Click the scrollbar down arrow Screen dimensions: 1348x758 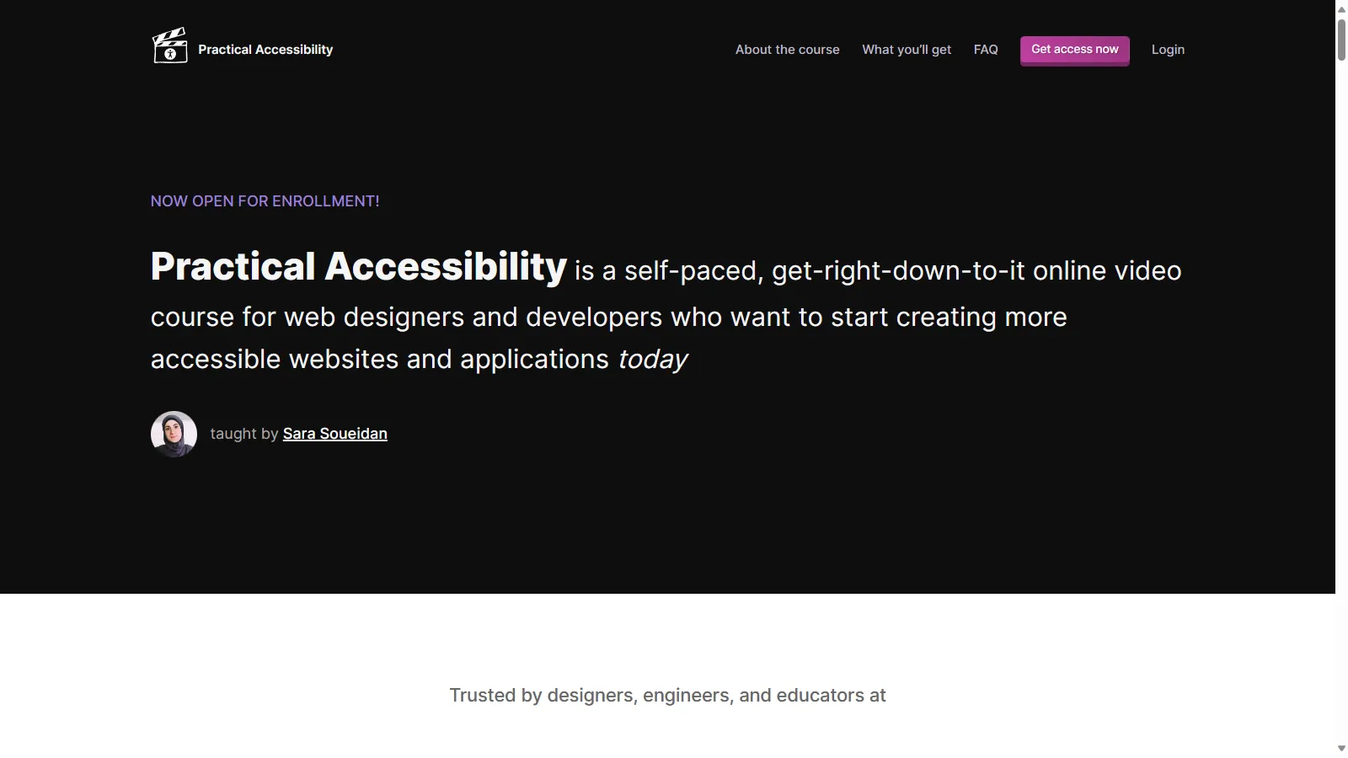[x=1341, y=748]
